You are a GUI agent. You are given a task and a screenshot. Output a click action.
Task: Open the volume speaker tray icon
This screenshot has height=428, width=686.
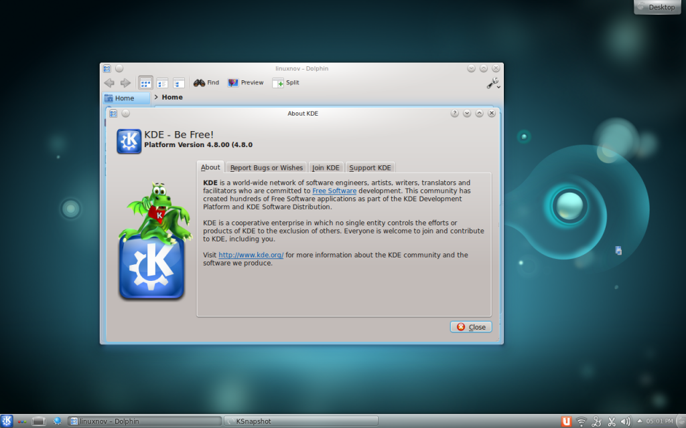pos(626,421)
